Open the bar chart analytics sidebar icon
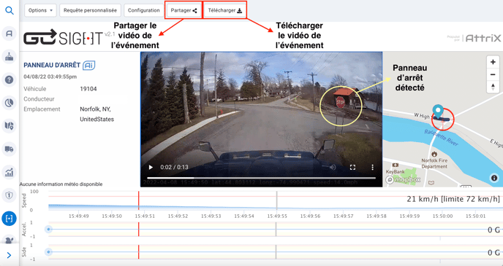Screen dimensions: 503x266 [x=10, y=172]
